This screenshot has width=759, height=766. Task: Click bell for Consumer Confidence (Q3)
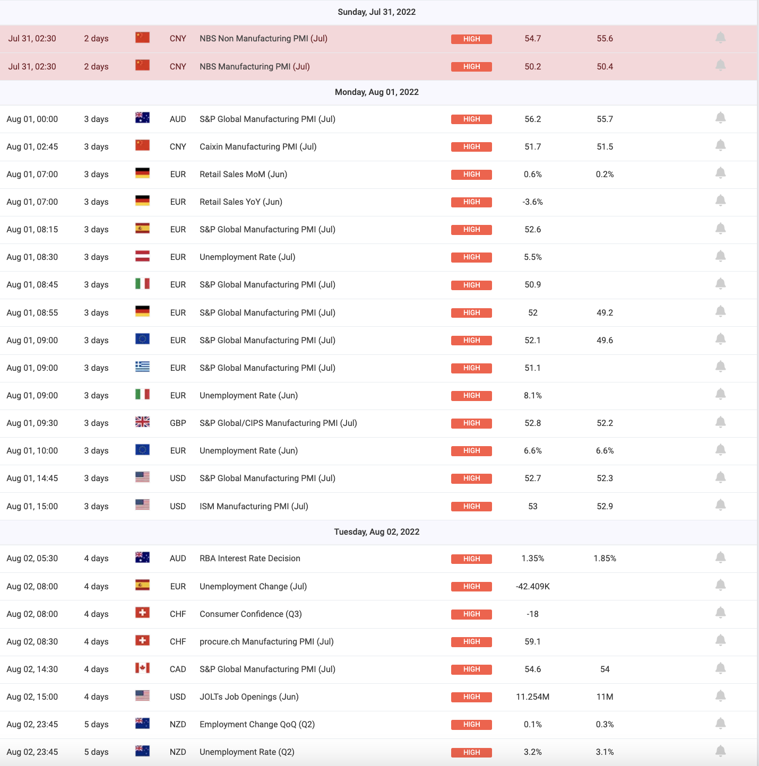(720, 613)
